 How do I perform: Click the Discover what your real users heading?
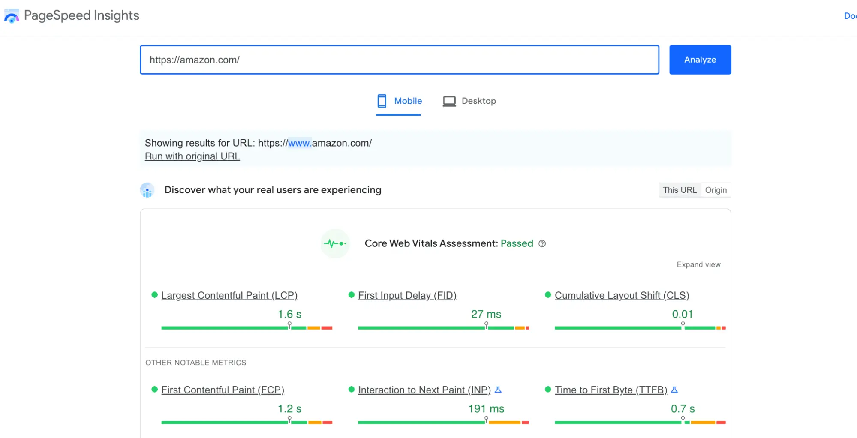[x=273, y=190]
